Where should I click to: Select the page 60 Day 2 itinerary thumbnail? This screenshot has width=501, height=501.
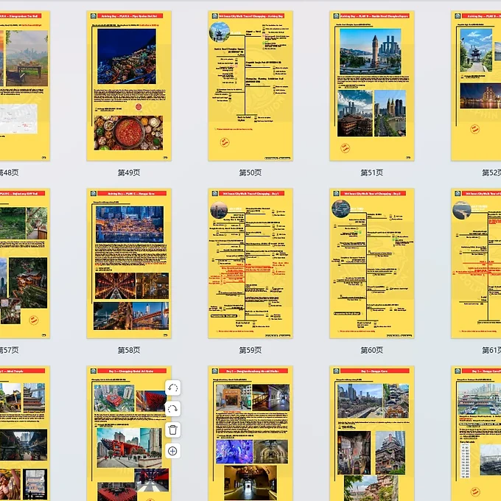tap(372, 263)
